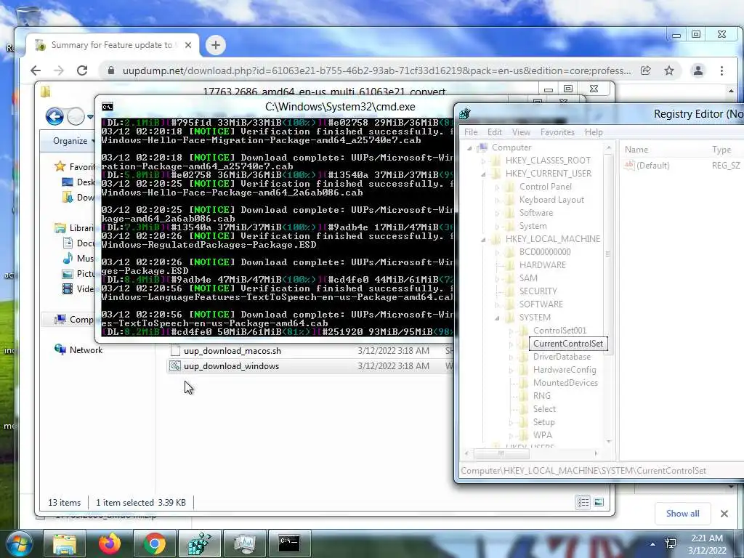
Task: Select the BCD00000000 registry key
Action: pyautogui.click(x=545, y=252)
